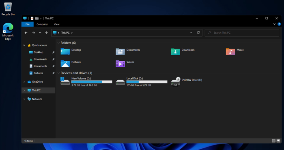Unpin Desktop using its pin icon

53,52
